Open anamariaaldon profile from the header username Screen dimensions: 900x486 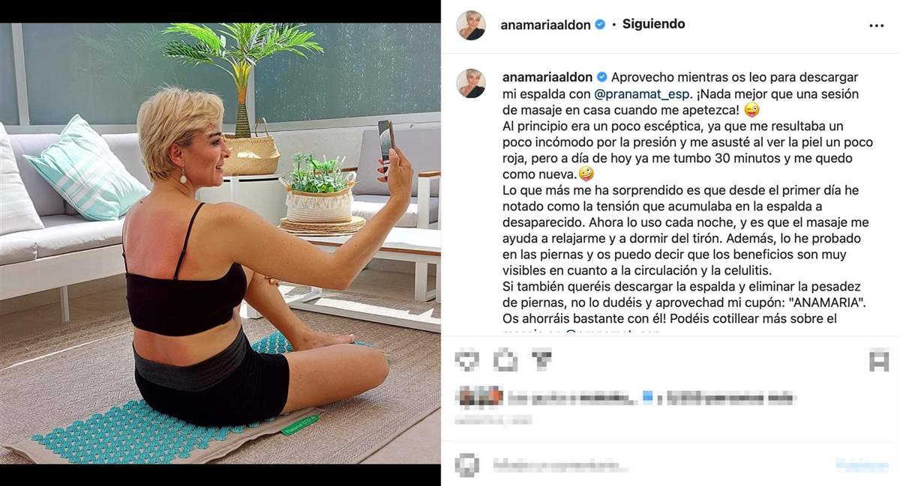546,25
